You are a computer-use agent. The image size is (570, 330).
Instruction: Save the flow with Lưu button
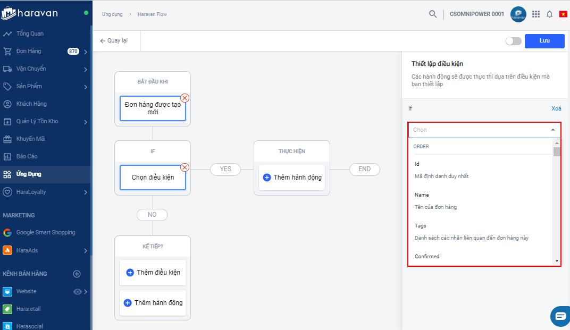point(544,41)
